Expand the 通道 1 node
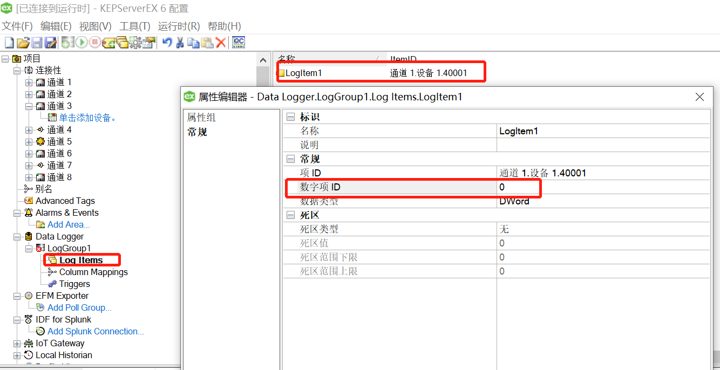The width and height of the screenshot is (720, 370). pyautogui.click(x=29, y=82)
